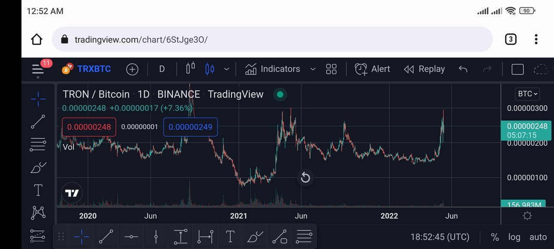The image size is (554, 249).
Task: Tap the tradingview.com address bar
Action: click(x=272, y=39)
